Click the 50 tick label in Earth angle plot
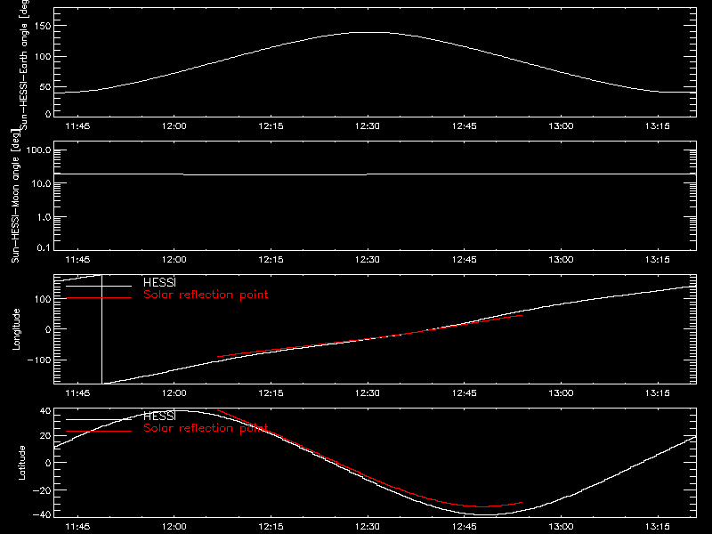This screenshot has height=534, width=712. [x=45, y=87]
